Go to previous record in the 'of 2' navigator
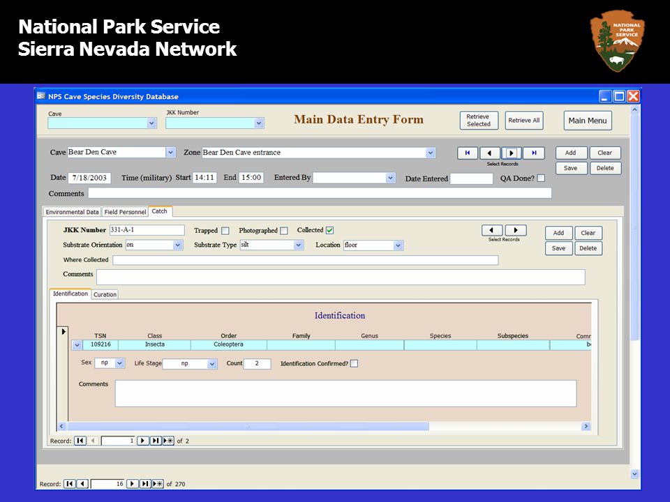 click(x=93, y=441)
